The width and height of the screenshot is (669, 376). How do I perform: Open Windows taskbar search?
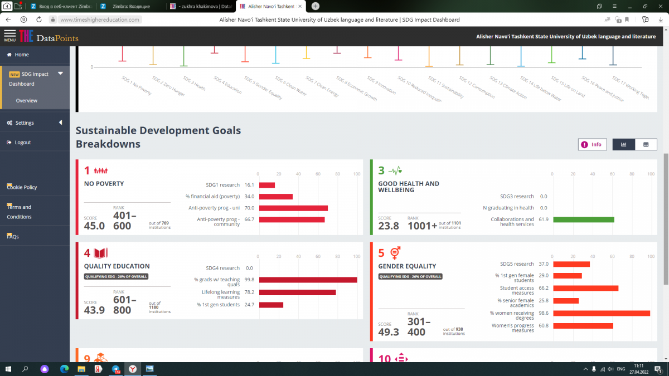coord(25,369)
